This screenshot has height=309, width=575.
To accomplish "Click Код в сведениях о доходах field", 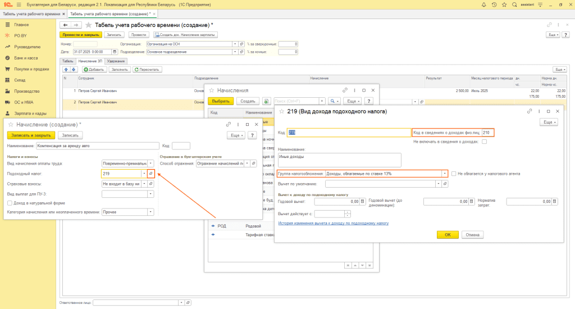I will pos(488,133).
